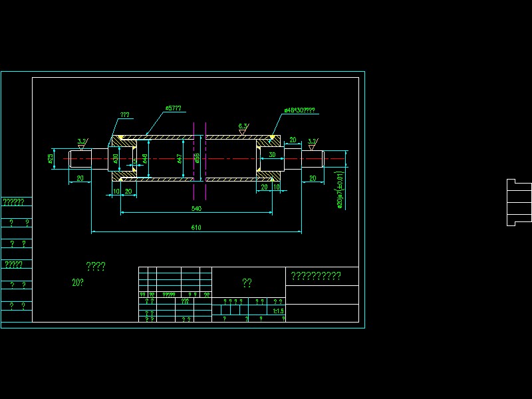
Task: Select the 3.2 roughness symbol on left journal
Action: click(80, 141)
